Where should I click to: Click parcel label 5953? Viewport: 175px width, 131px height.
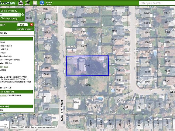pos(118,60)
